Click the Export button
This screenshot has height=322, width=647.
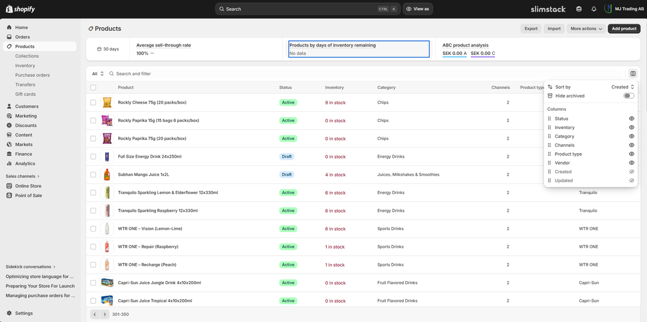(531, 29)
